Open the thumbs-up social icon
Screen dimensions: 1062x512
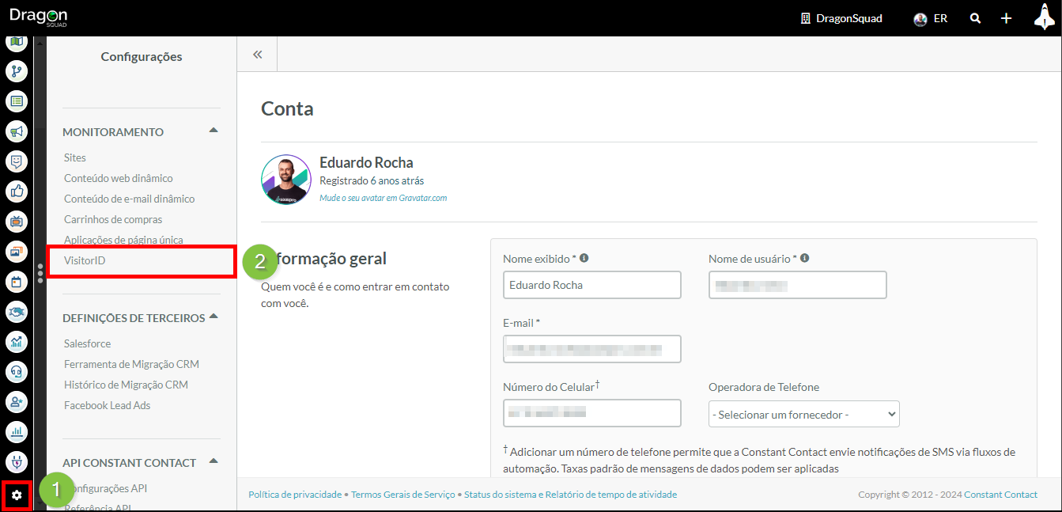click(x=17, y=192)
